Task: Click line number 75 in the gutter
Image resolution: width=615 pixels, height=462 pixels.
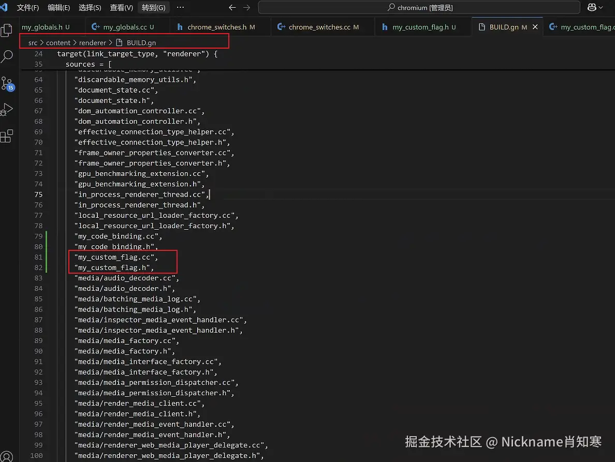Action: 38,195
